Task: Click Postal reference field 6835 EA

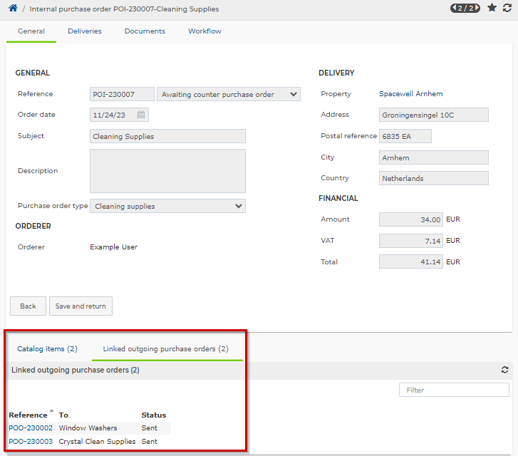Action: [405, 136]
